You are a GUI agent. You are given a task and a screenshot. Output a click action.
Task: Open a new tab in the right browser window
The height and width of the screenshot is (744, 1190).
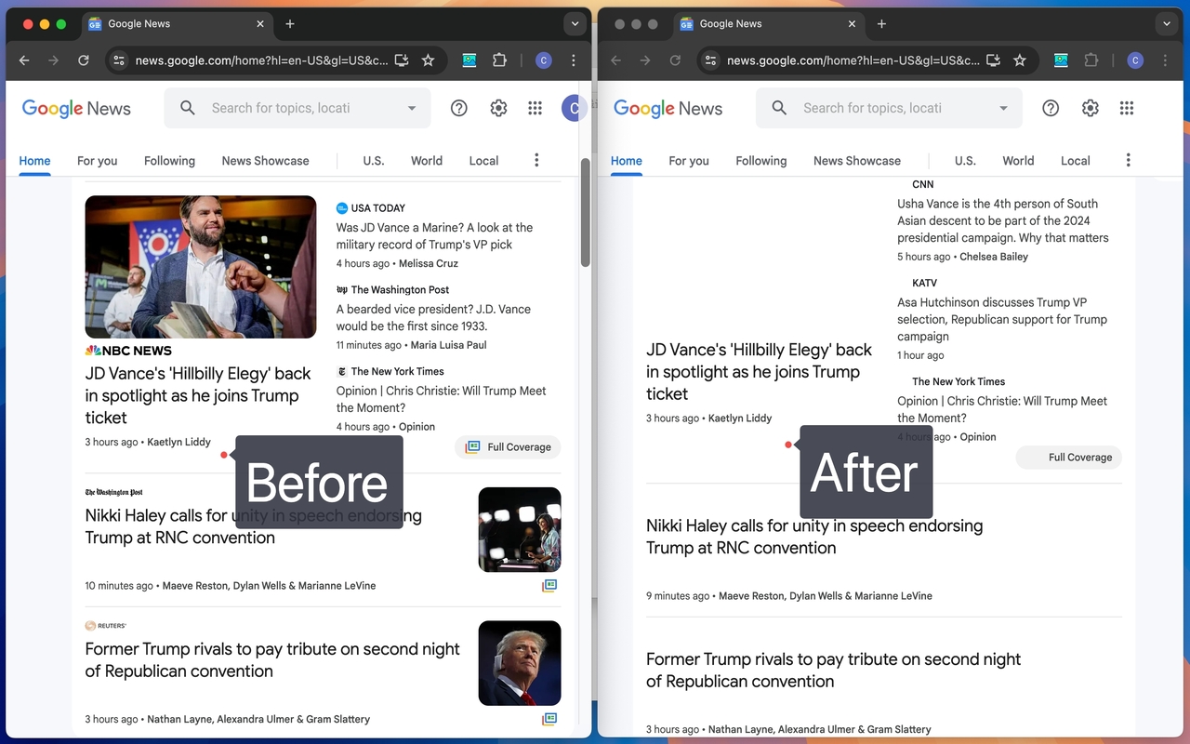[x=881, y=24]
